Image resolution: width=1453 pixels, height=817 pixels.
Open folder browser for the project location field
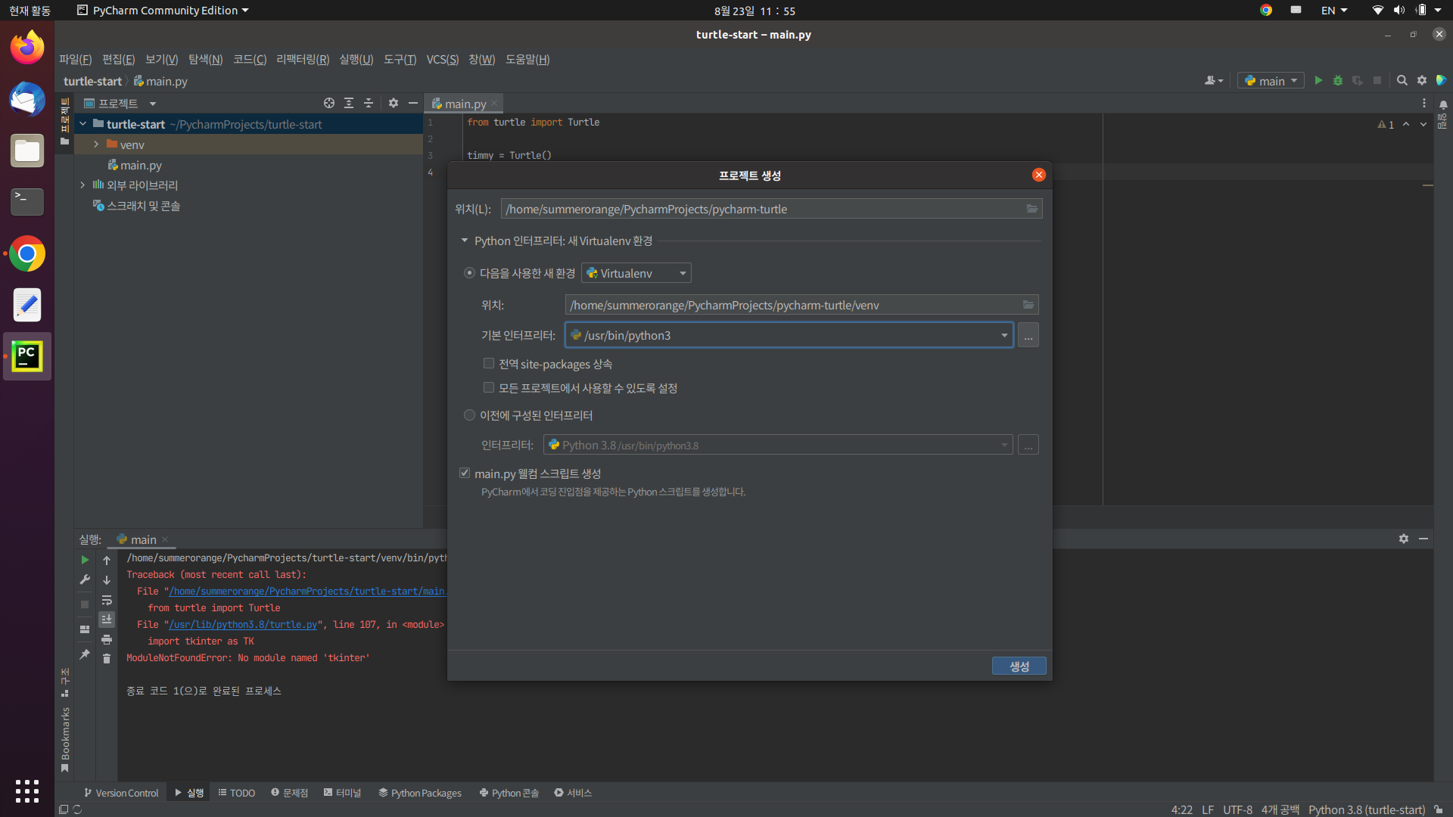click(1031, 209)
